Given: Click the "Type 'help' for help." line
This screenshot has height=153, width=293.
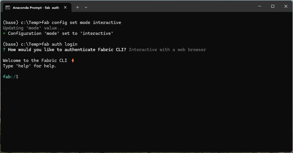Looking at the screenshot, I should tap(30, 66).
